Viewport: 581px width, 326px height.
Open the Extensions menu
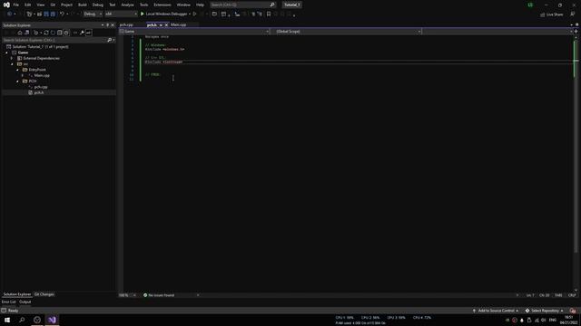point(162,5)
